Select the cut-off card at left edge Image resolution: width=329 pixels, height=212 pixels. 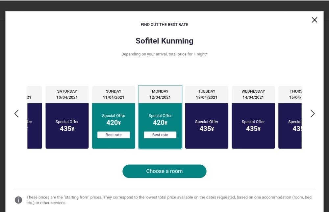tap(35, 117)
